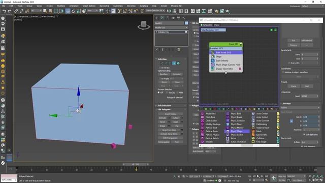This screenshot has height=183, width=325.
Task: Toggle Relative to object transform checkbox
Action: pos(283,72)
